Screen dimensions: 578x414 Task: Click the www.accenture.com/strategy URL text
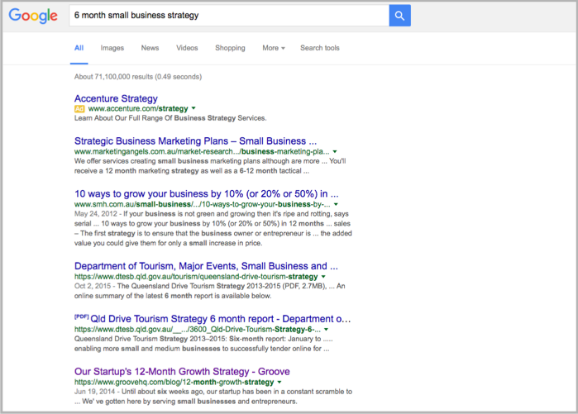point(138,108)
